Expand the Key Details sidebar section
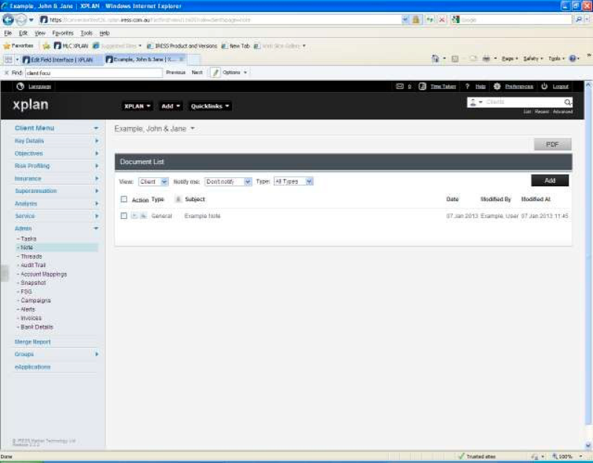Image resolution: width=593 pixels, height=463 pixels. [x=97, y=141]
